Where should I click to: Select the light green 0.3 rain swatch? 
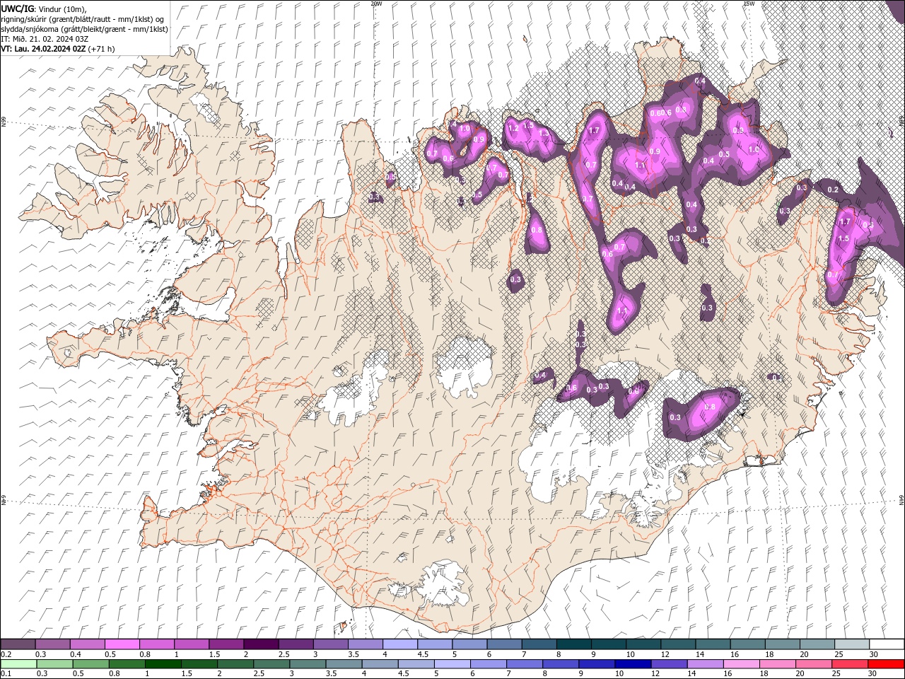coord(54,664)
